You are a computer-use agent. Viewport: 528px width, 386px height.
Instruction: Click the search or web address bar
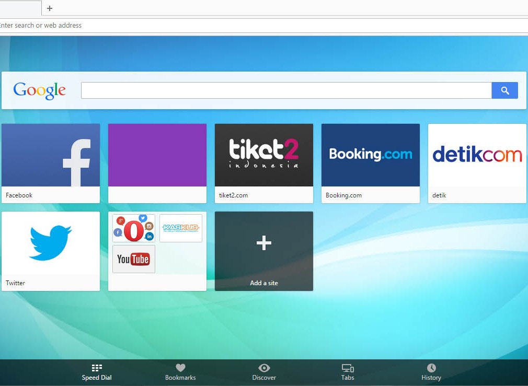(x=263, y=25)
